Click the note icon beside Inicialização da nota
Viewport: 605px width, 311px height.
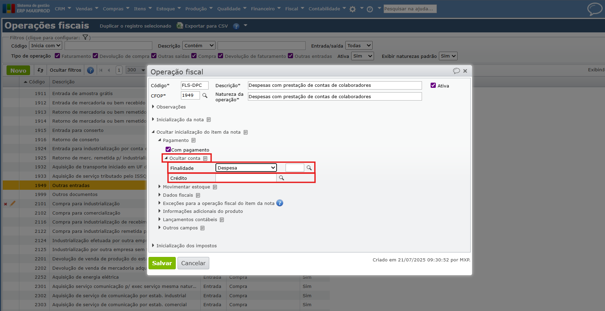[x=209, y=120]
